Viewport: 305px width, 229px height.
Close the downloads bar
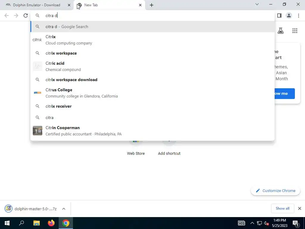(300, 208)
